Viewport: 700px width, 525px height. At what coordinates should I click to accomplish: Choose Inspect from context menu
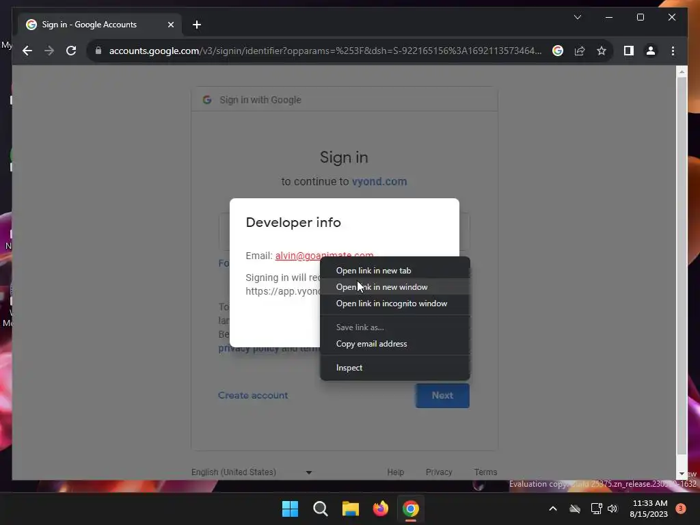point(395,368)
